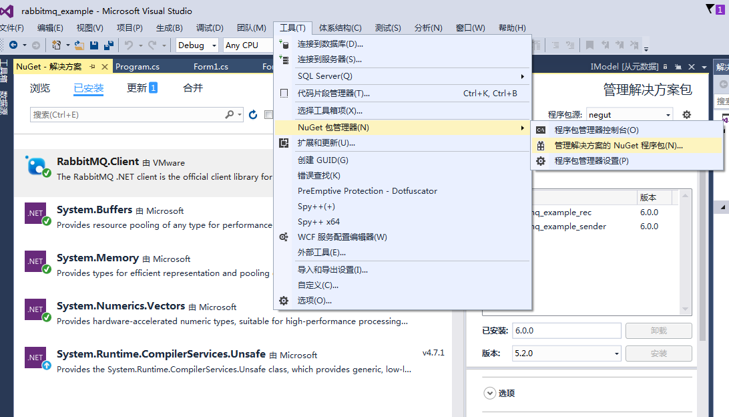The height and width of the screenshot is (417, 729).
Task: Select 程序包管理器控制台(O) submenu item
Action: coord(626,130)
